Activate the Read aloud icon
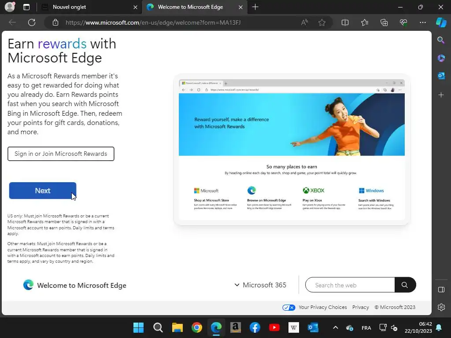The image size is (451, 338). 304,22
